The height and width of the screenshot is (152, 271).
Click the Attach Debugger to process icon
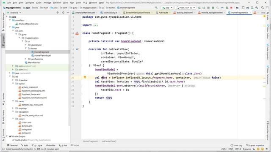pyautogui.click(x=227, y=8)
